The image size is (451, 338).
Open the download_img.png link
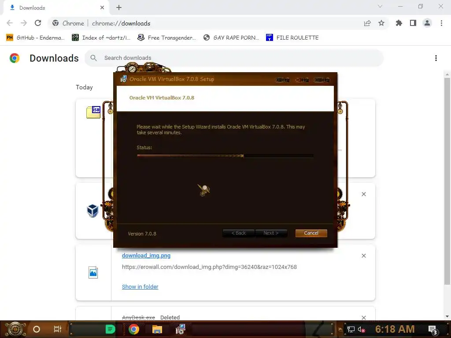pos(146,256)
